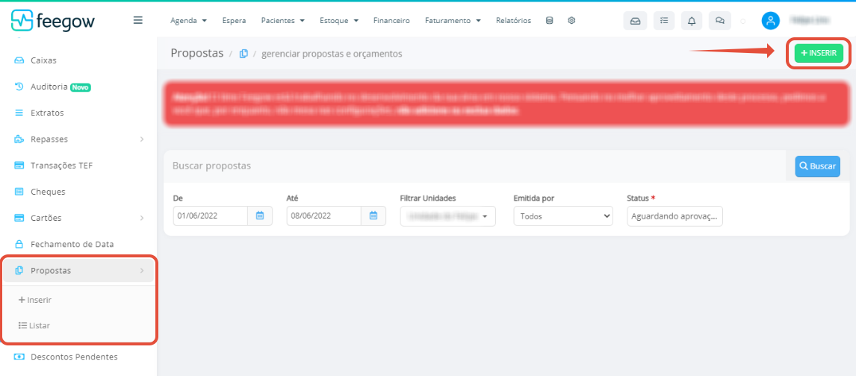The height and width of the screenshot is (376, 856).
Task: Click the Descontos Pendentes money icon
Action: tap(19, 357)
